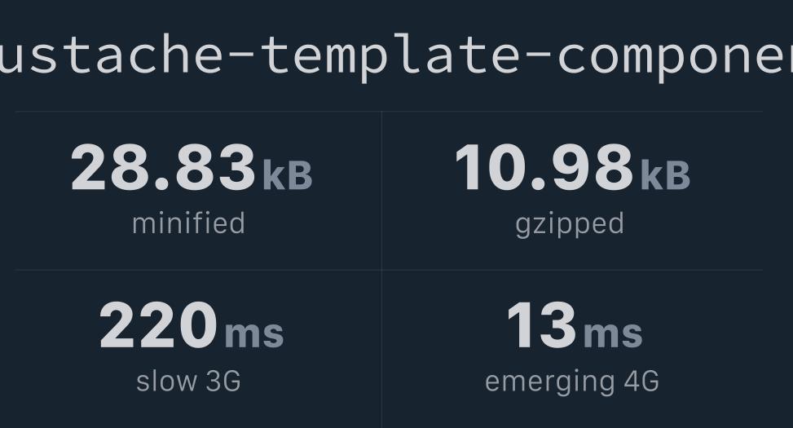Click the ms unit beside 13
Image resolution: width=793 pixels, height=428 pixels.
click(x=613, y=333)
